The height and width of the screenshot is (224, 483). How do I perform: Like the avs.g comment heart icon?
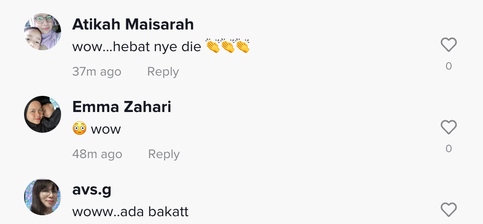[x=448, y=210]
